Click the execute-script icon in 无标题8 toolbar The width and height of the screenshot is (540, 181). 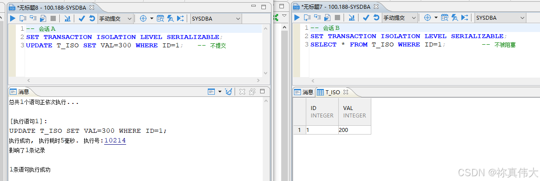23,18
